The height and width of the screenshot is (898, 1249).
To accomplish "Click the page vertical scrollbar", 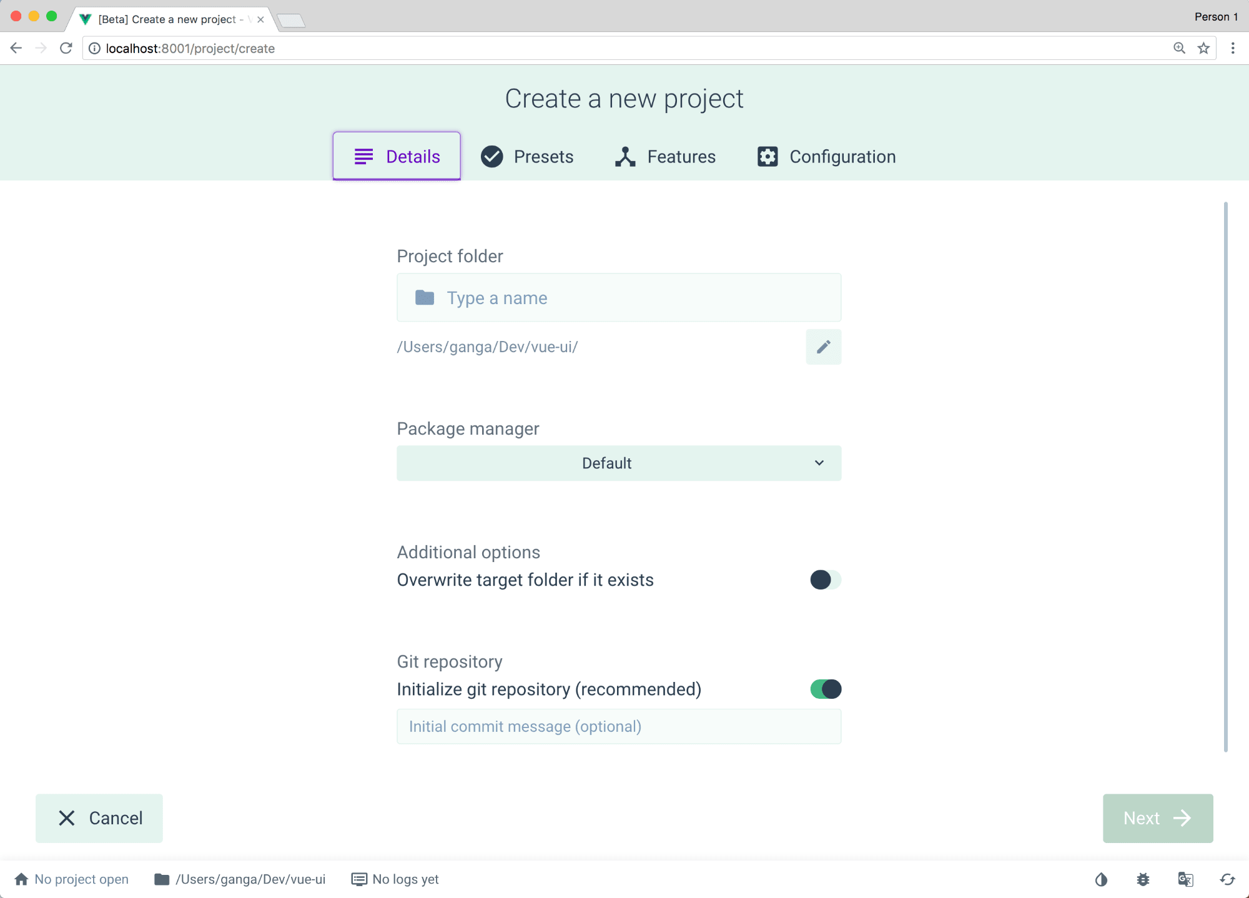I will pyautogui.click(x=1225, y=477).
